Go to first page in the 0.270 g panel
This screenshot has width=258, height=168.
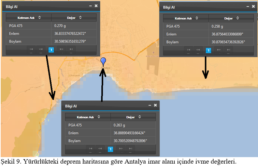pyautogui.click(x=31, y=49)
